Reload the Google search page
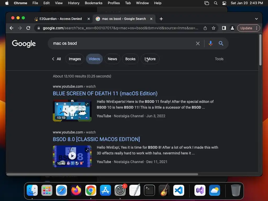Viewport: 268px width, 201px height. (28, 28)
